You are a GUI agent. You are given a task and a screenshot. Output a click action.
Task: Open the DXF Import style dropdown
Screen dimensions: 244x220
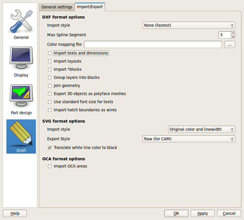coord(189,25)
